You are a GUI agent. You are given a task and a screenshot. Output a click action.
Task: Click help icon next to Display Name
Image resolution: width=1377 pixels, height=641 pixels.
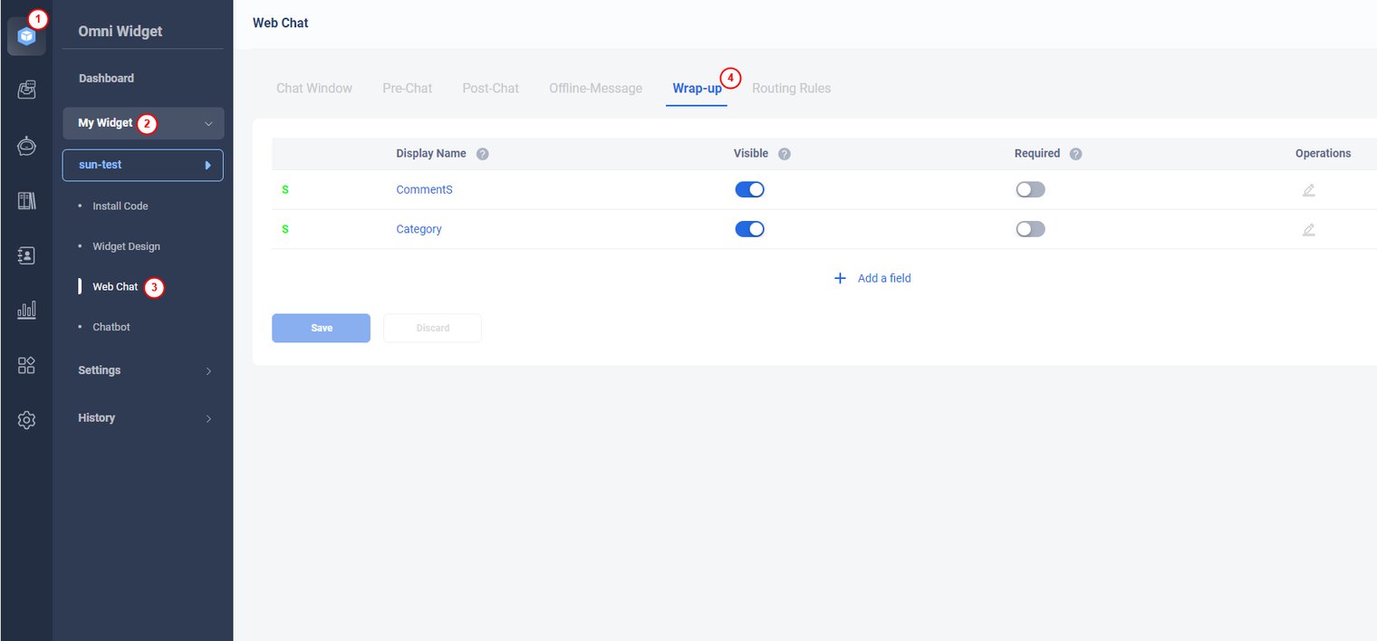click(482, 154)
